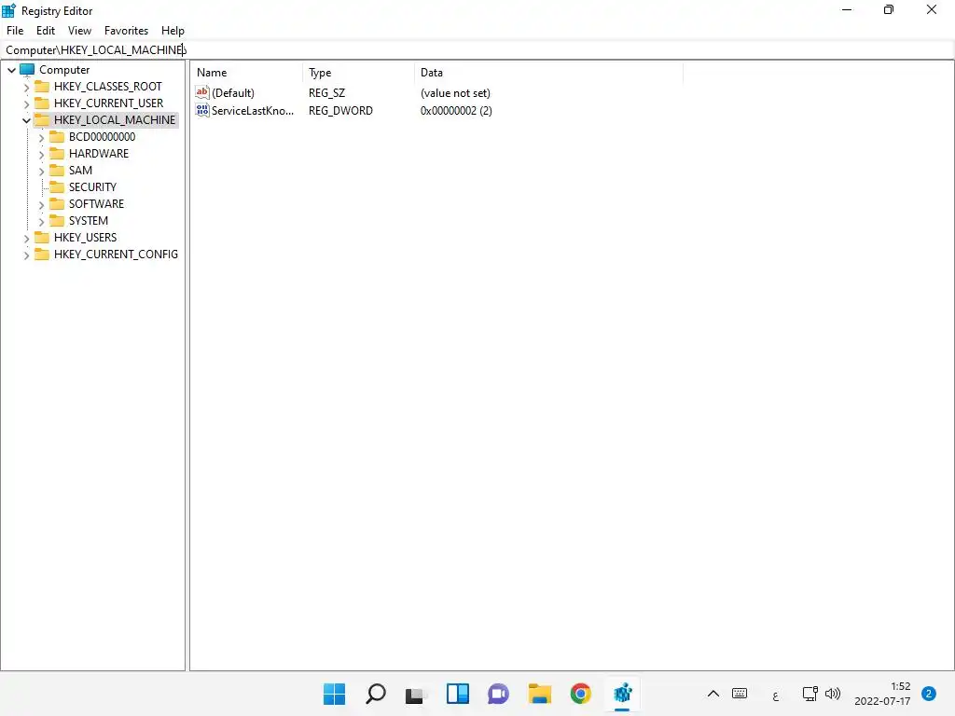Open the Windows Start menu
The width and height of the screenshot is (955, 716).
tap(334, 694)
